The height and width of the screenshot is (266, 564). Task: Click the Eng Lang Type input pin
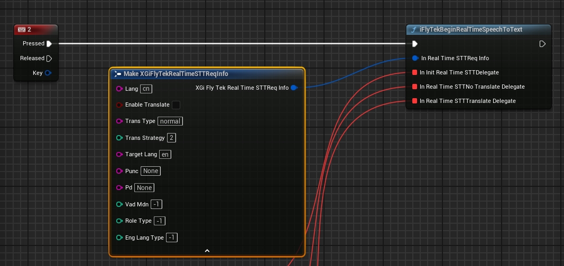119,237
